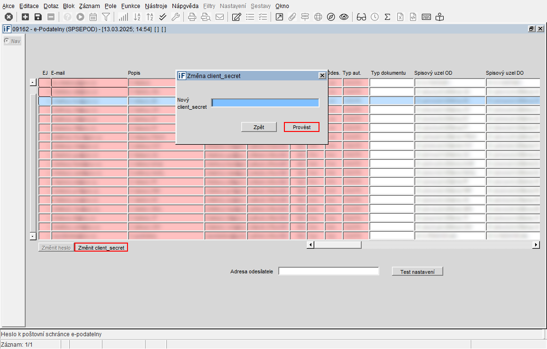Screen dimensions: 547x349
Task: Open the Okno menu
Action: click(282, 6)
